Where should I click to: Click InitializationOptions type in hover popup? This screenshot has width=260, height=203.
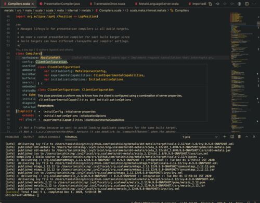tap(106, 80)
